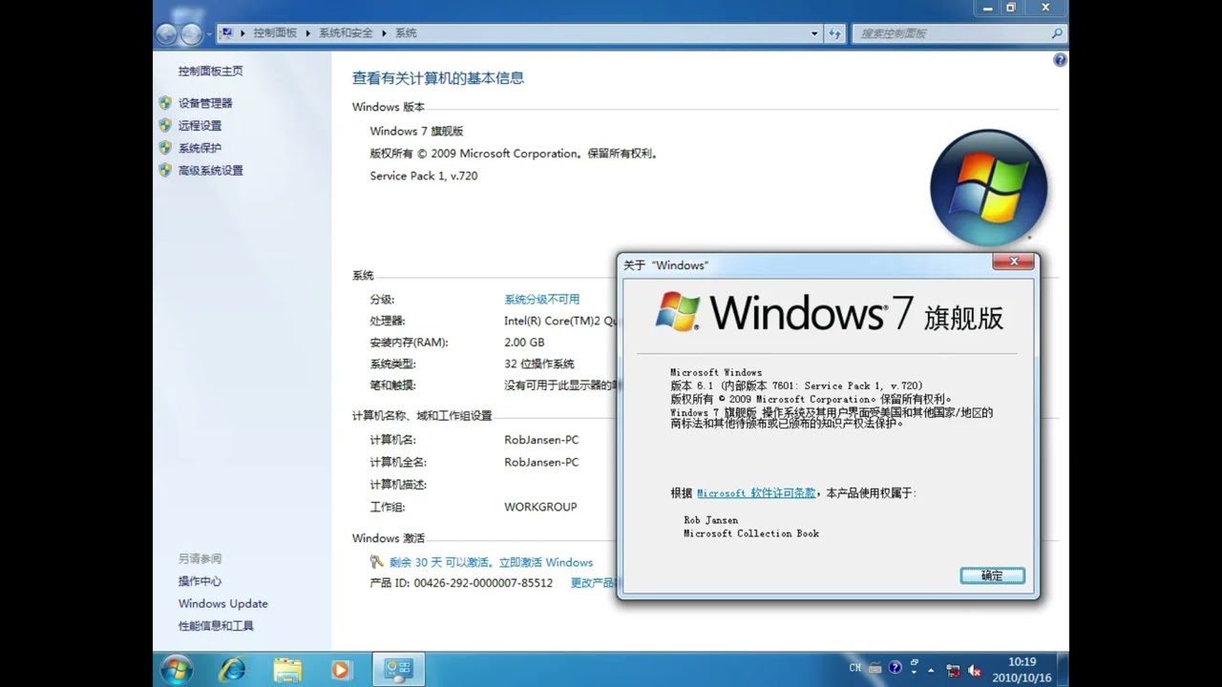
Task: Click the heading 查看有关计算机的基本信息
Action: [x=438, y=78]
